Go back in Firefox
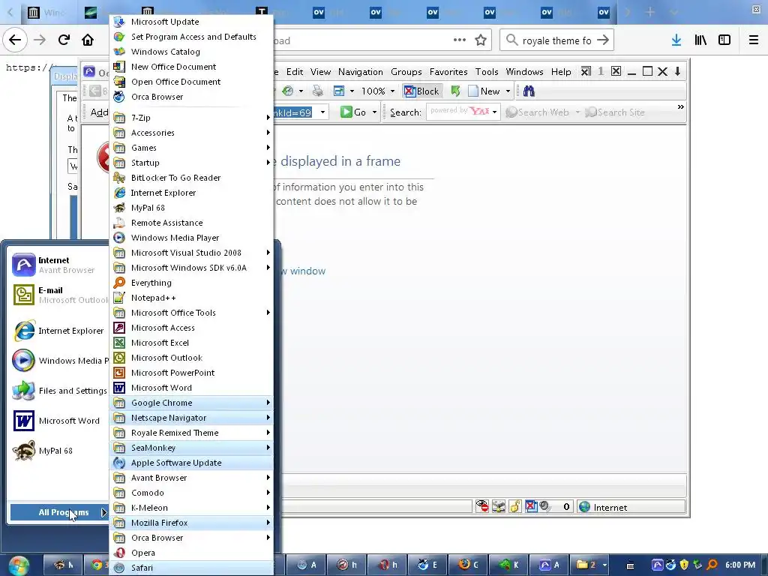 coord(15,40)
